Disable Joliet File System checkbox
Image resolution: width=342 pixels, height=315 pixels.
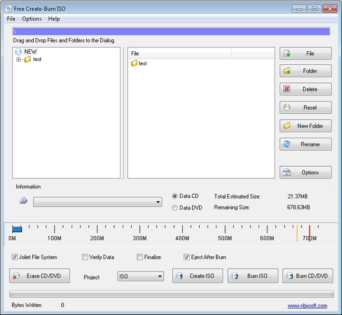(15, 257)
